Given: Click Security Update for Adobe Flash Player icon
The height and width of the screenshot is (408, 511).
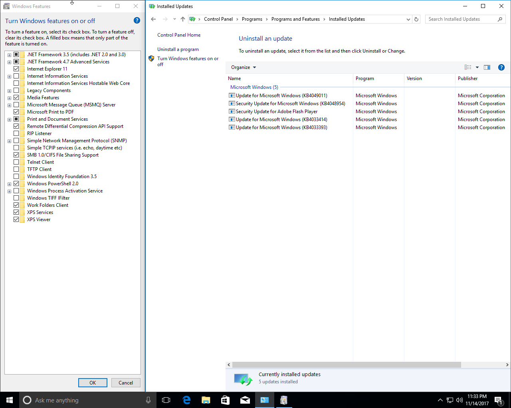Looking at the screenshot, I should tap(232, 112).
